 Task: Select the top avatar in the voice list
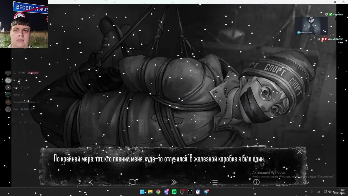8,73
